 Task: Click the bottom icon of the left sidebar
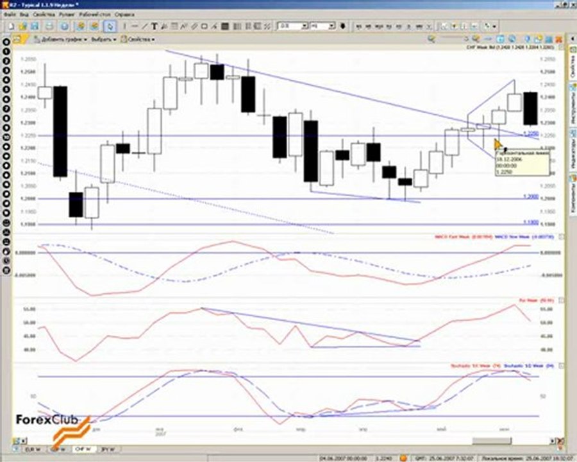(6, 270)
